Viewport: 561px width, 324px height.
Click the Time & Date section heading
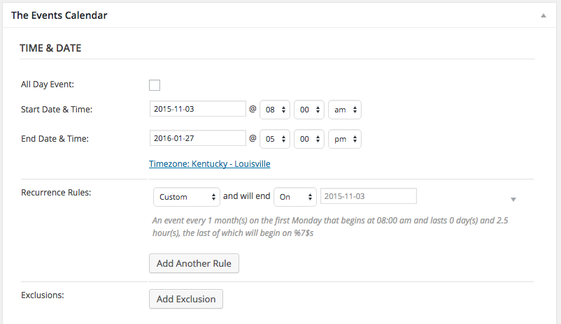50,47
